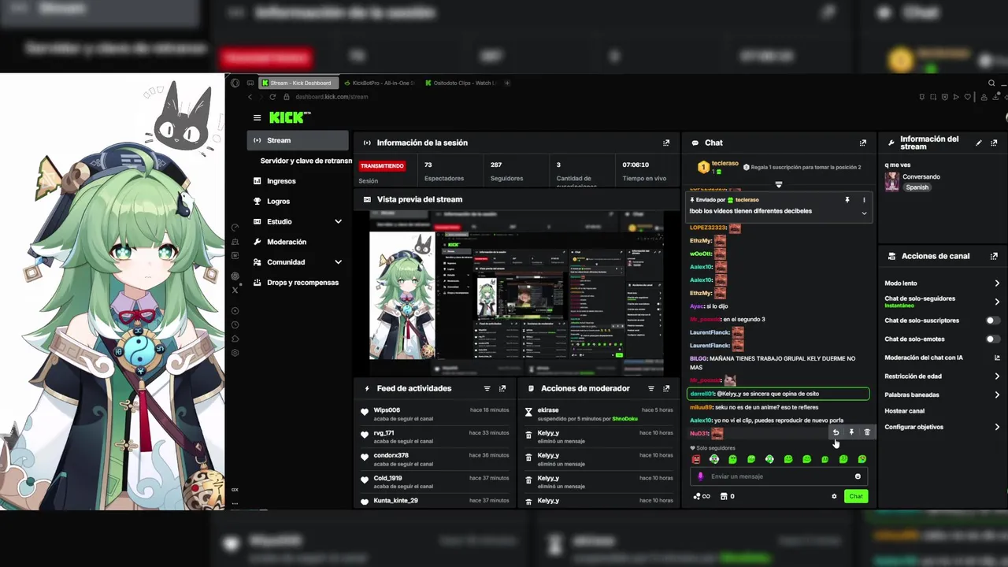Pop out the Feed de actividades panel
1008x567 pixels.
502,388
